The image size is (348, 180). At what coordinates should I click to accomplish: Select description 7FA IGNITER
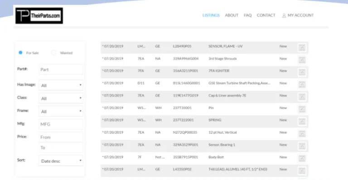[219, 71]
